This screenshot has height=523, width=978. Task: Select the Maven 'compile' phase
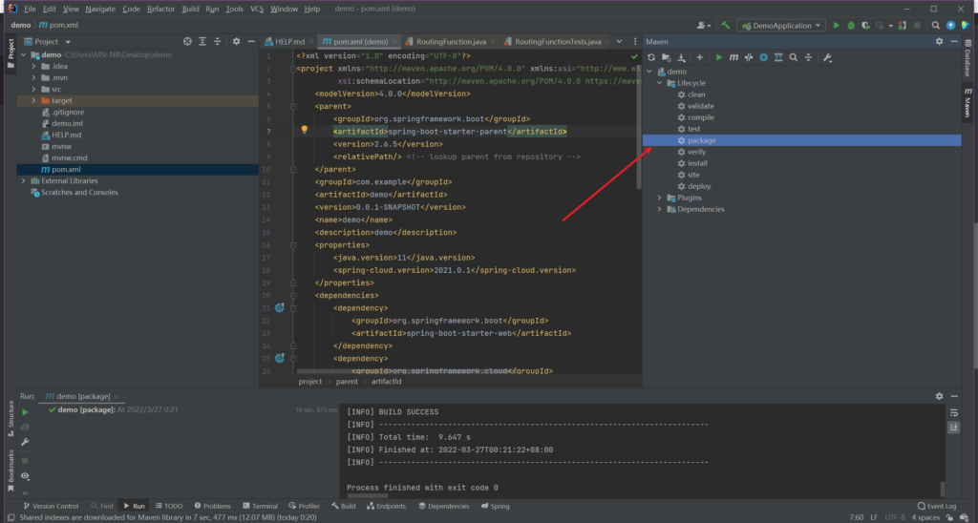pos(700,117)
